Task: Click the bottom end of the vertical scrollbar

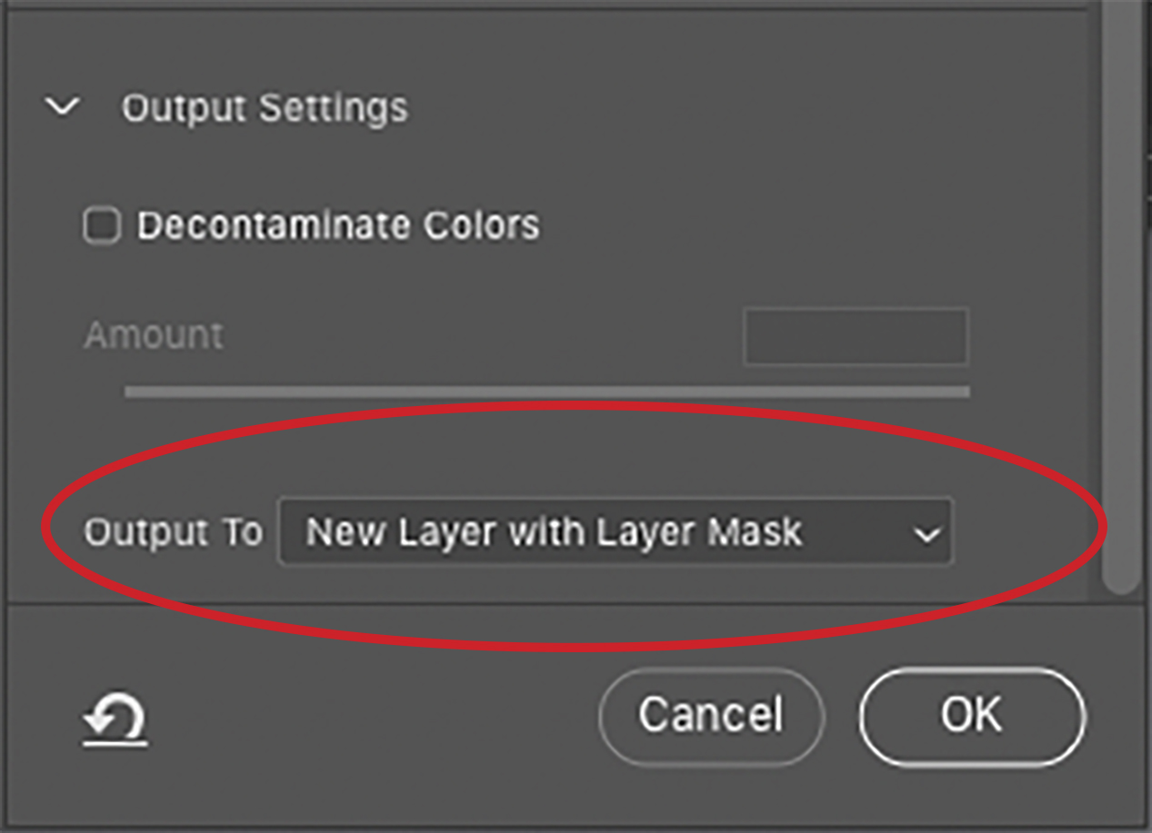Action: pos(1121,584)
